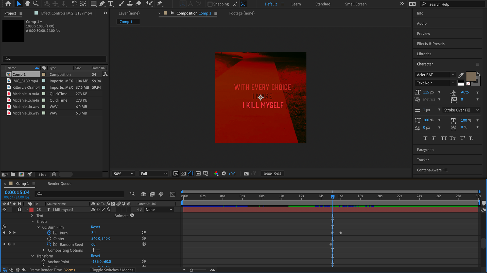Open the Stroke Over Fill dropdown
Image resolution: width=487 pixels, height=273 pixels.
(x=461, y=110)
